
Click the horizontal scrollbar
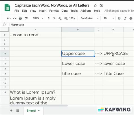(39, 105)
